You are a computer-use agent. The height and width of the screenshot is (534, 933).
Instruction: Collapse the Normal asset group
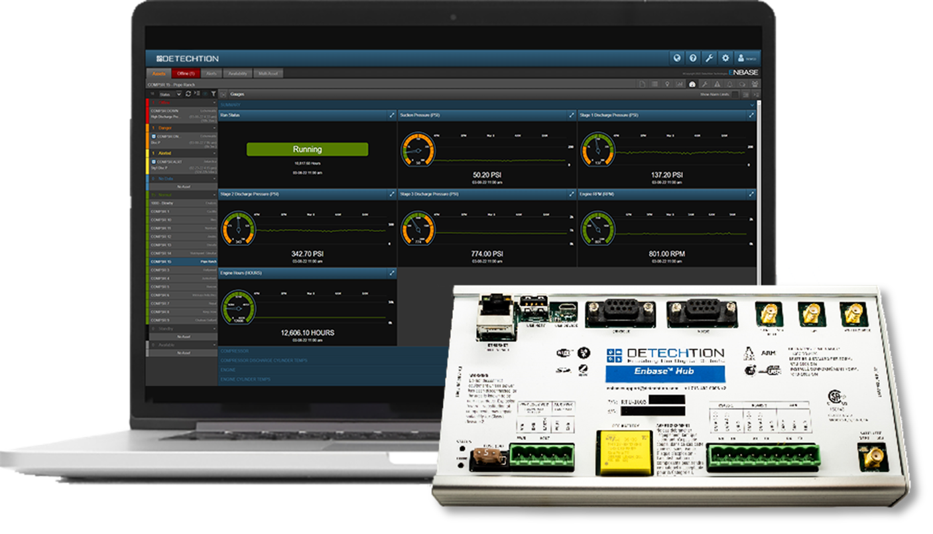214,195
